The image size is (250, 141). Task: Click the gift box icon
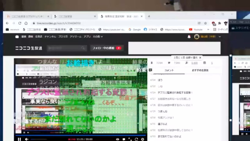click(x=205, y=63)
